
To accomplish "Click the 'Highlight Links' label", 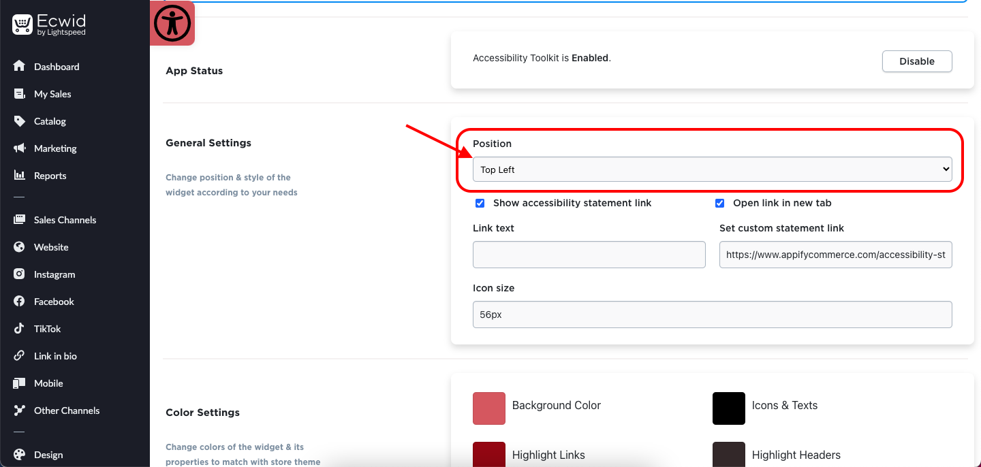I will click(x=548, y=455).
